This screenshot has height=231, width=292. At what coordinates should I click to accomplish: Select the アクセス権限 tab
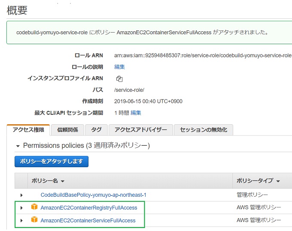point(28,130)
